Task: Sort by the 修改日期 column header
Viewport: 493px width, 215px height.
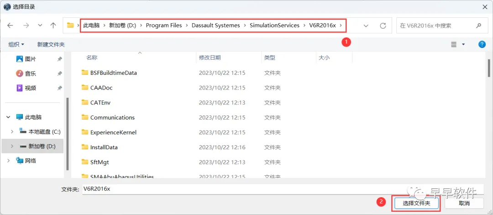Action: tap(210, 58)
